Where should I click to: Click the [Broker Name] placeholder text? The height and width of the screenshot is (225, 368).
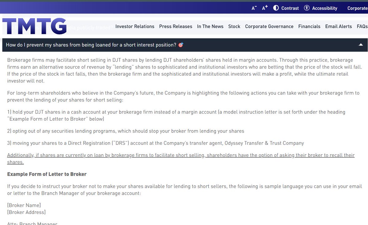(24, 205)
